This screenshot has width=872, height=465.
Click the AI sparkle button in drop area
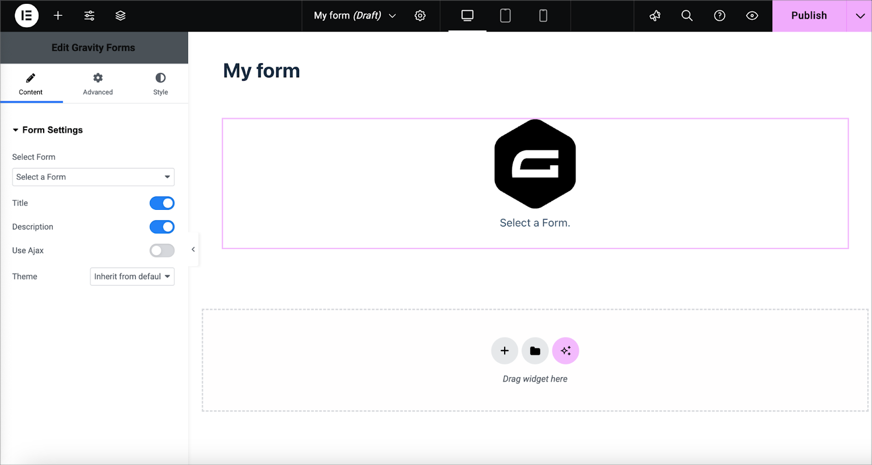point(565,351)
